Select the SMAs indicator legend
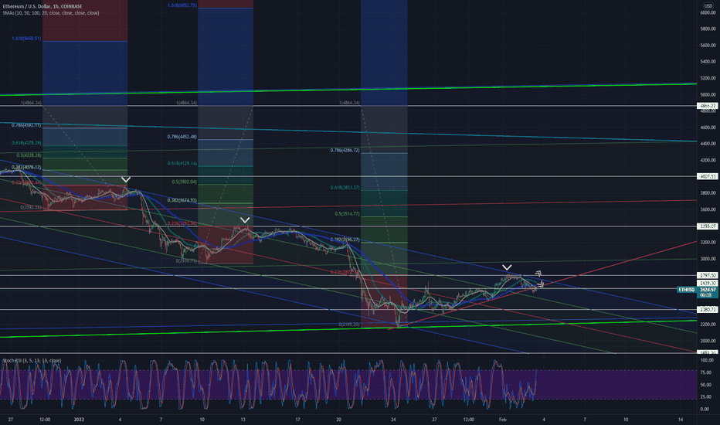Viewport: 720px width, 425px height. click(x=50, y=13)
